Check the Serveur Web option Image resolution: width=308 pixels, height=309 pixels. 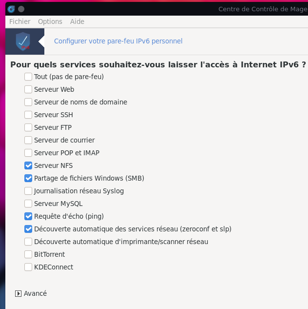click(28, 89)
